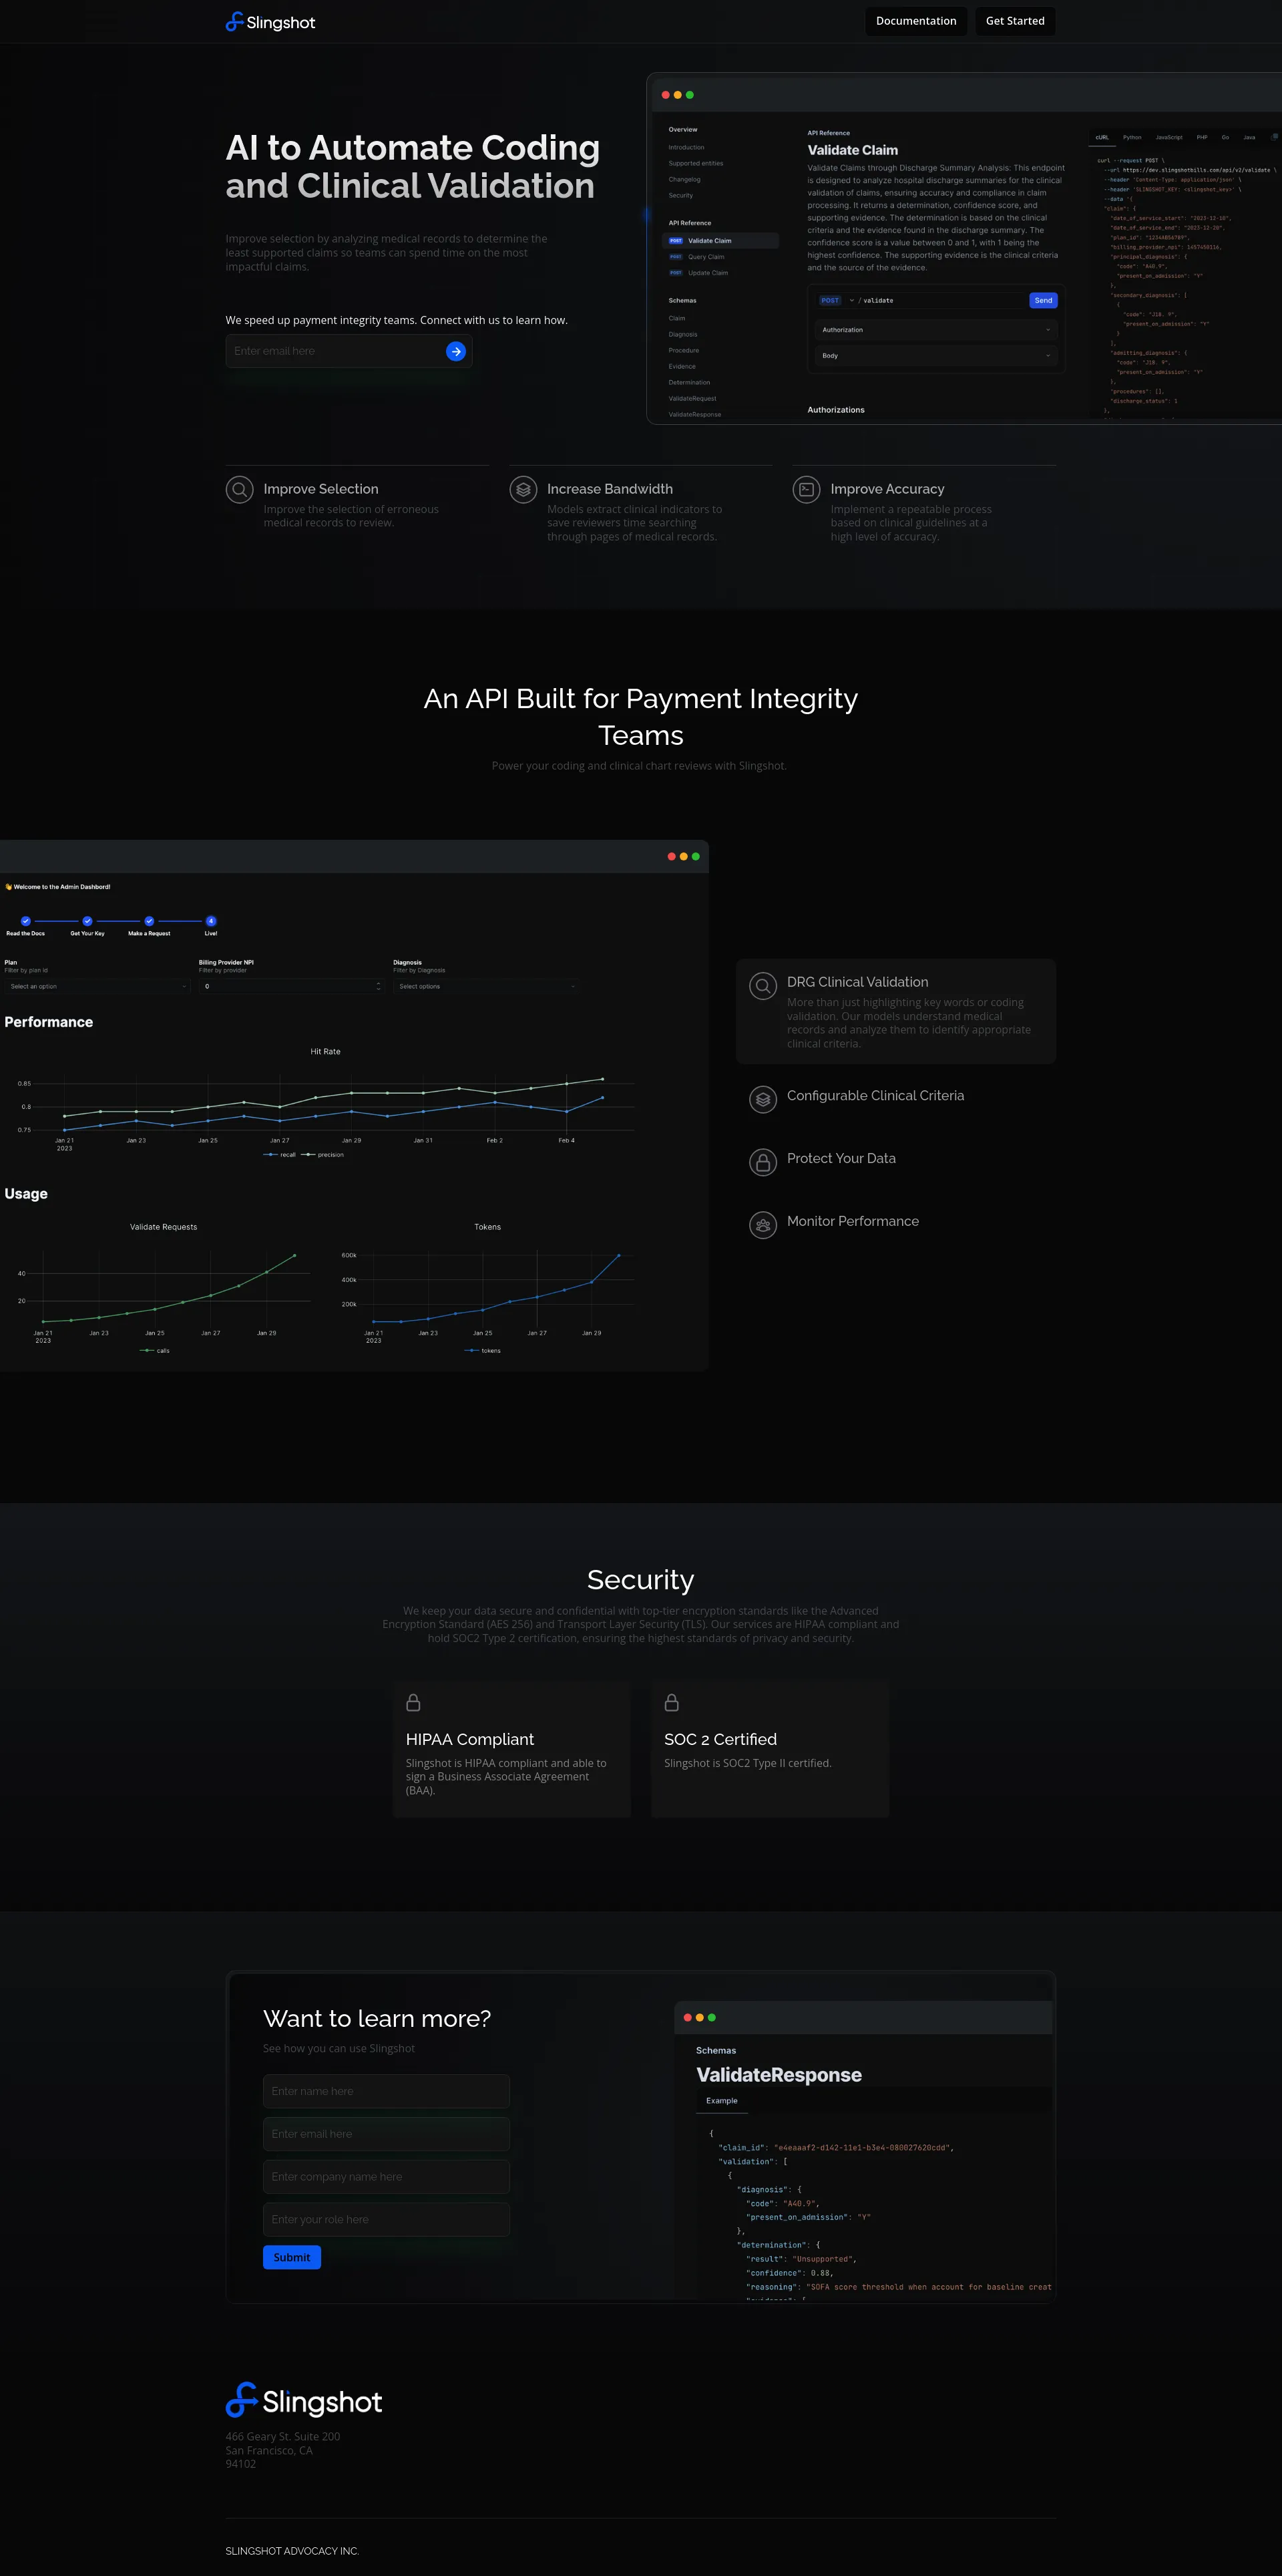Open Changelog in the docs sidebar
Image resolution: width=1282 pixels, height=2576 pixels.
point(684,180)
